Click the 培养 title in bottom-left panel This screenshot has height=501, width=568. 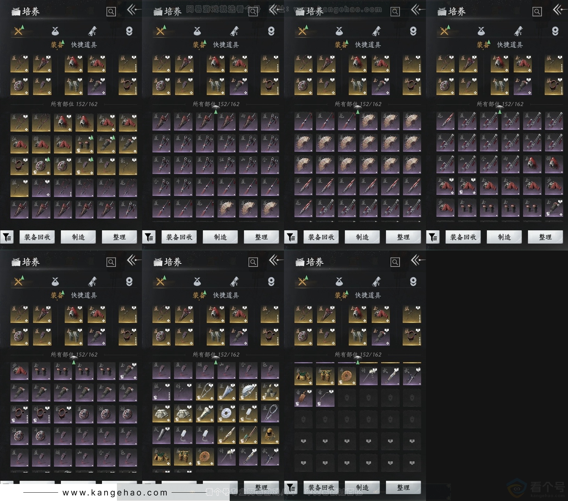coord(31,262)
